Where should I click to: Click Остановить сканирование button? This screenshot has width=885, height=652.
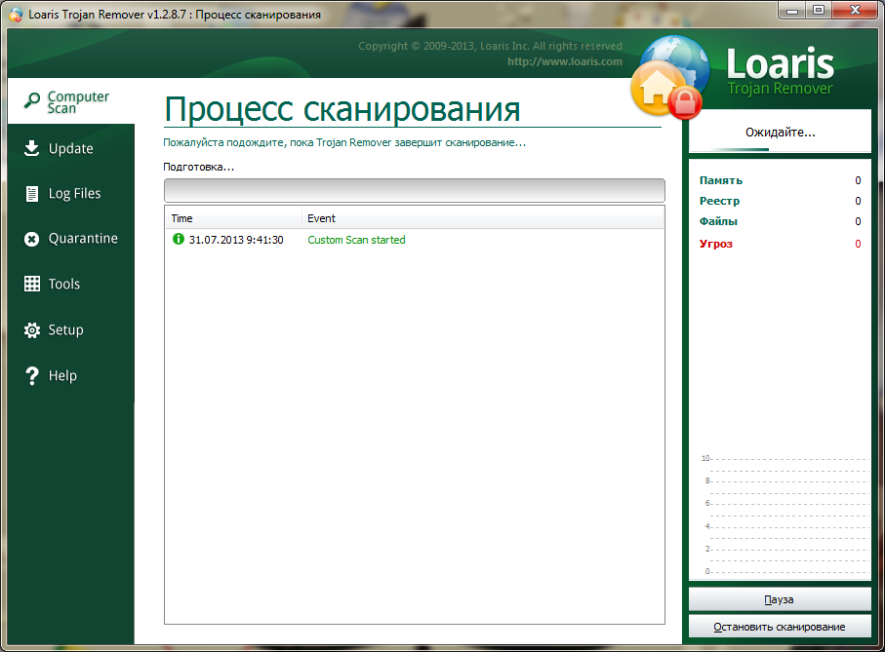(x=780, y=627)
